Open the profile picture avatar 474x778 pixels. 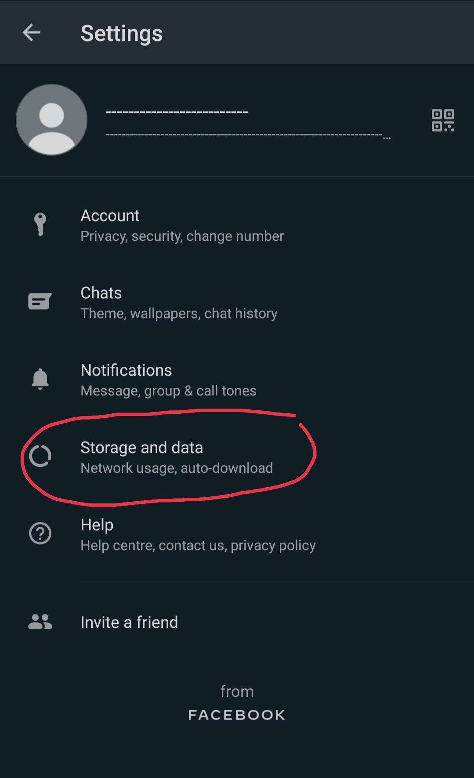coord(51,120)
